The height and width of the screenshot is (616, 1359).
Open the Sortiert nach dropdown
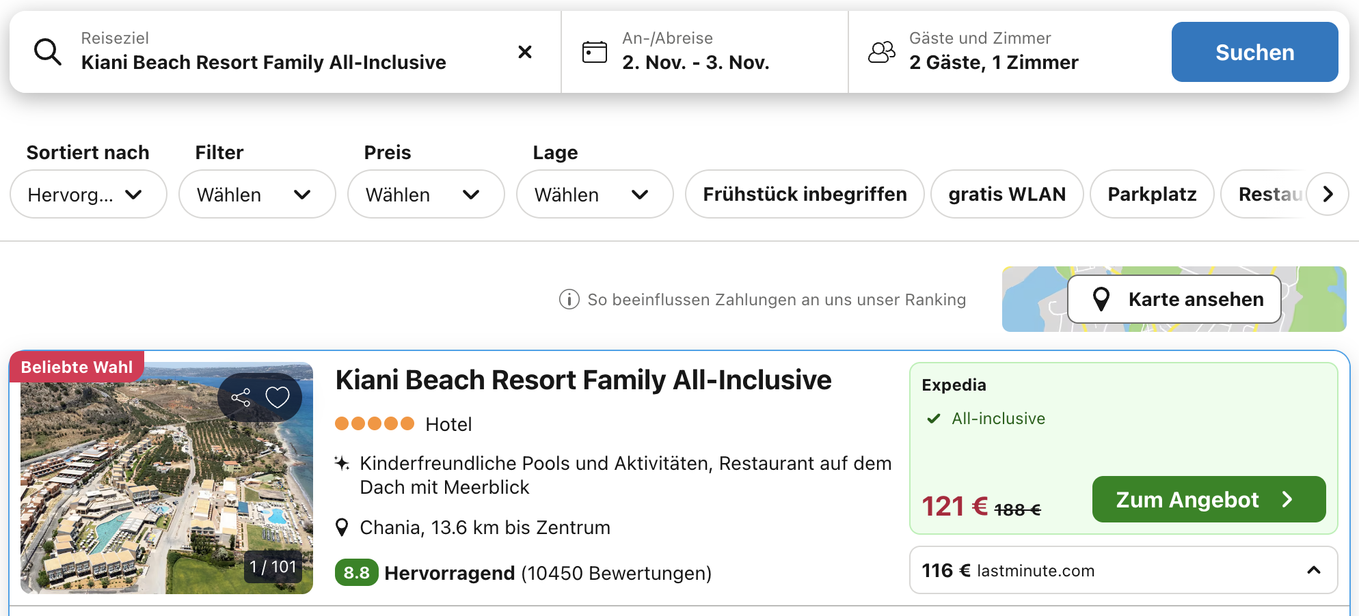[88, 195]
